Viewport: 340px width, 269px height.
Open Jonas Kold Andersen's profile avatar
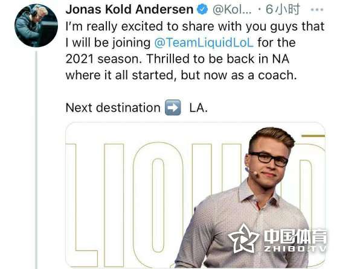(x=36, y=25)
